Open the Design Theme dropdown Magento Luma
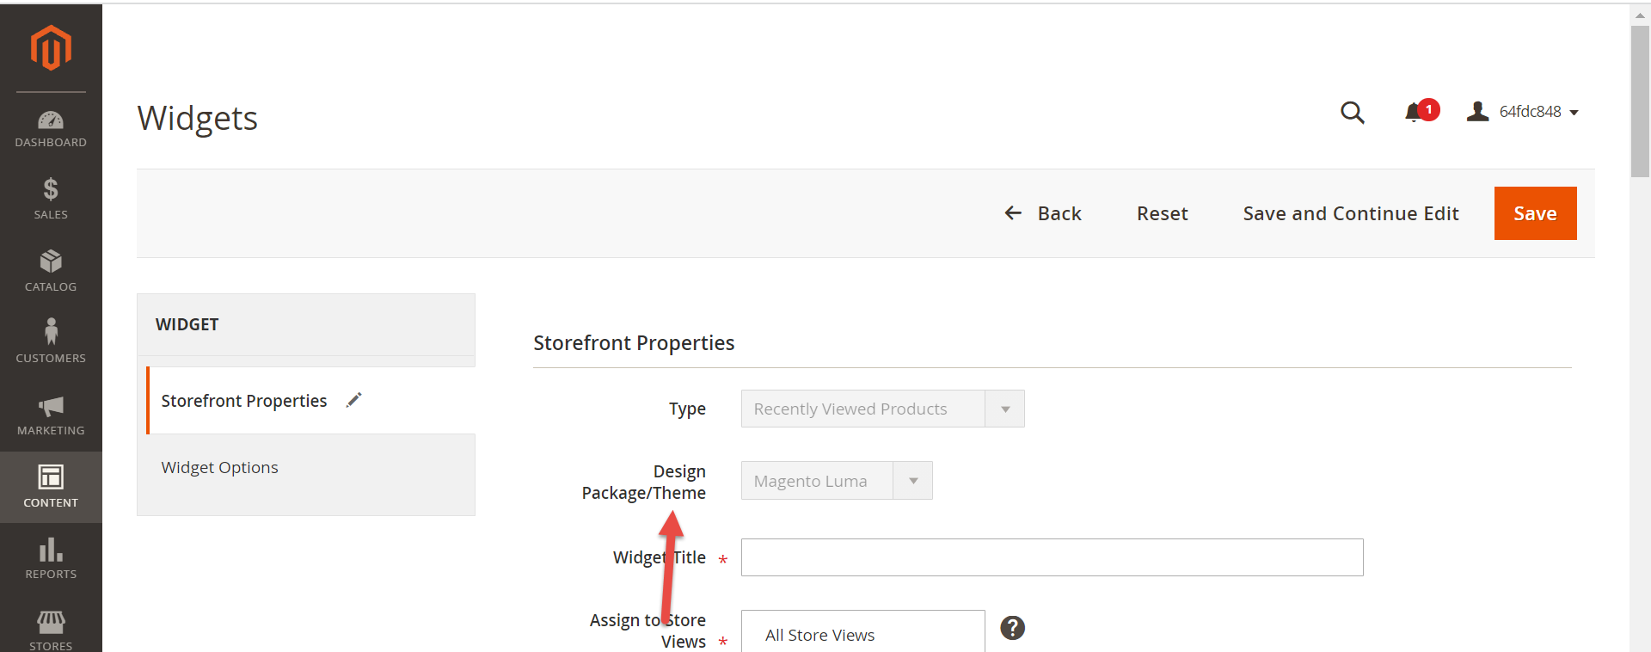 [837, 481]
